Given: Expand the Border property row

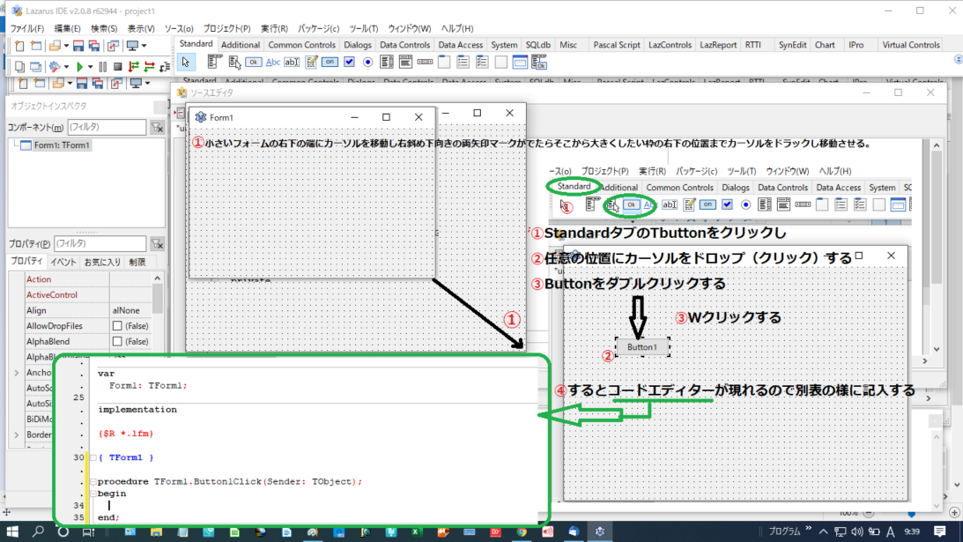Looking at the screenshot, I should [x=17, y=435].
